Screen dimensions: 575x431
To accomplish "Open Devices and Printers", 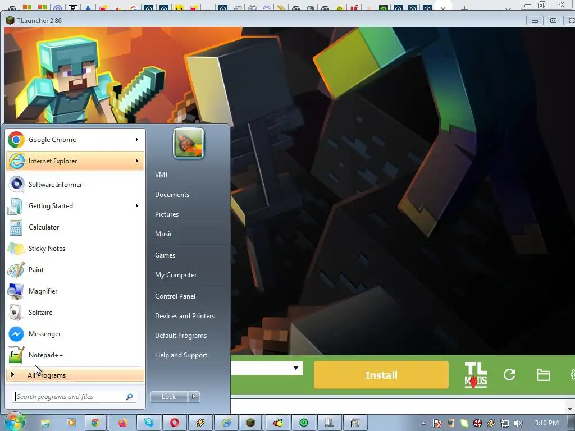I will coord(184,316).
